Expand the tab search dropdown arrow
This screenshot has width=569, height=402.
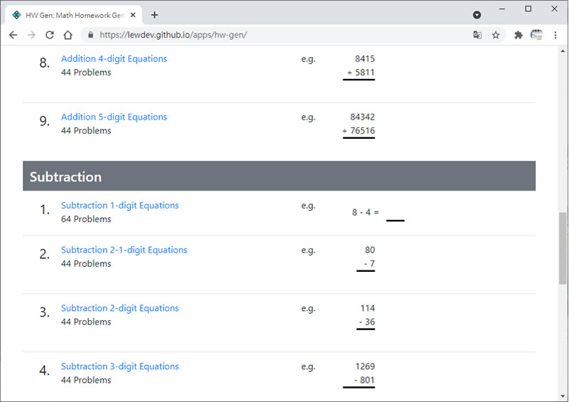point(477,15)
